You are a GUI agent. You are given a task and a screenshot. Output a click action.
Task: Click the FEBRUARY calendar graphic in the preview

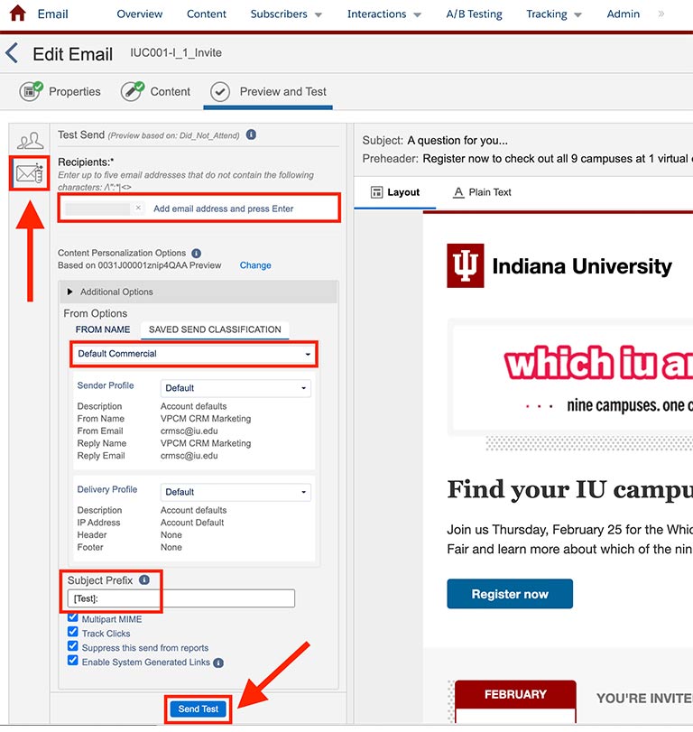click(515, 700)
